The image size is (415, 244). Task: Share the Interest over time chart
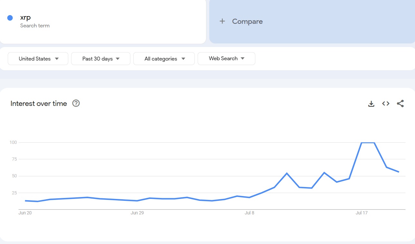[x=400, y=104]
